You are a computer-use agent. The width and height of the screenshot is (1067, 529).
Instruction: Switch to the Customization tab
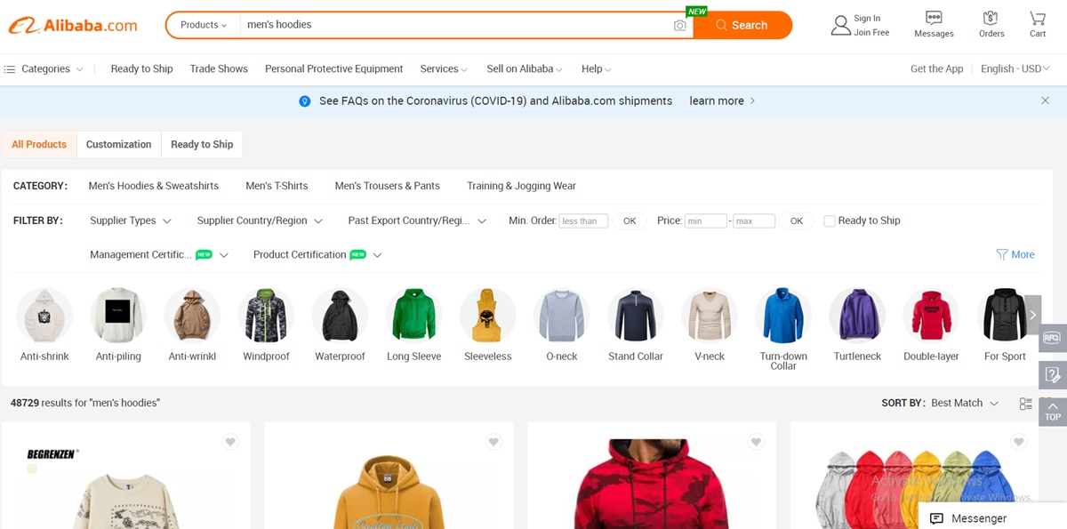point(118,145)
